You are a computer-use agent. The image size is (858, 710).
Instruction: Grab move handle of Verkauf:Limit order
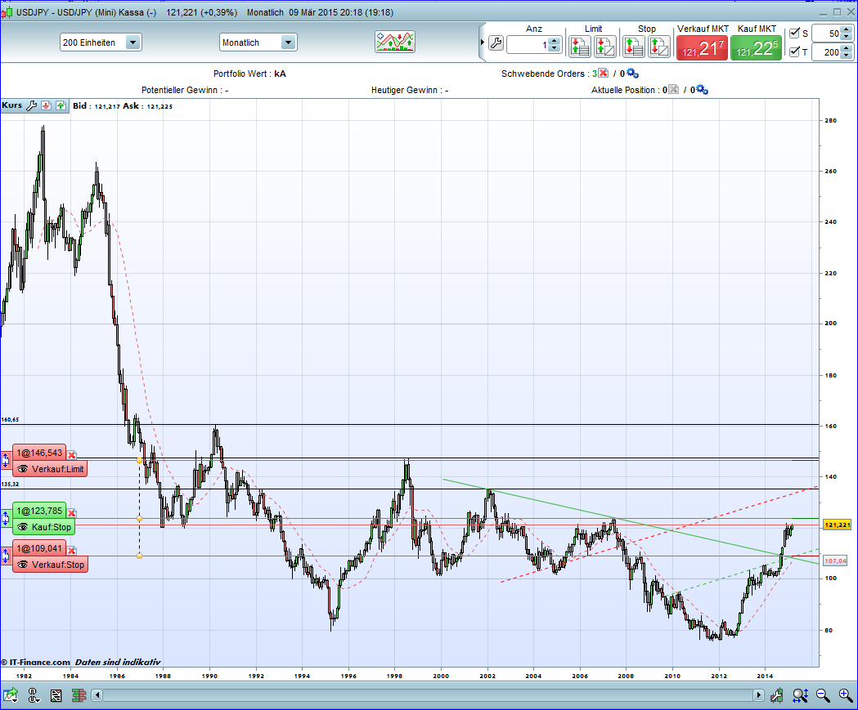pos(6,460)
